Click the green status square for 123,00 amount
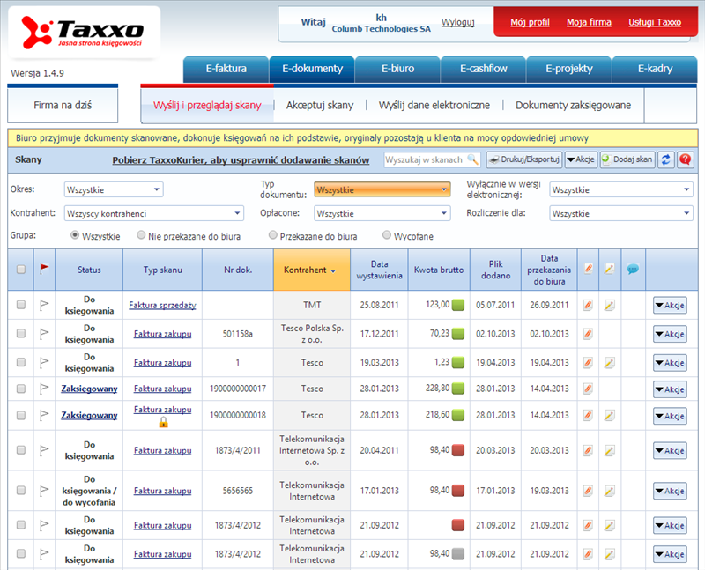 (457, 305)
